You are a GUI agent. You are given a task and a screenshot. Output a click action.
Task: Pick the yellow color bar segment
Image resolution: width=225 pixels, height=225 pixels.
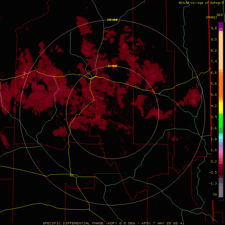coord(221,107)
